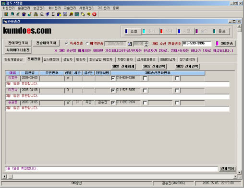Select the 예약전송 scheduled send radio button
The width and height of the screenshot is (244, 188).
click(x=87, y=44)
